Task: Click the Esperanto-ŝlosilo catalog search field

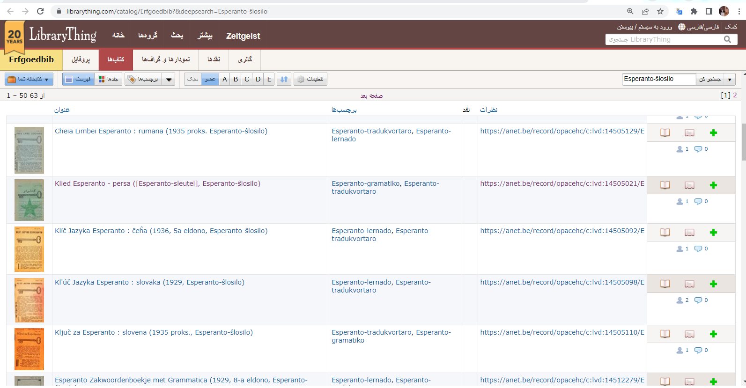Action: pos(658,79)
